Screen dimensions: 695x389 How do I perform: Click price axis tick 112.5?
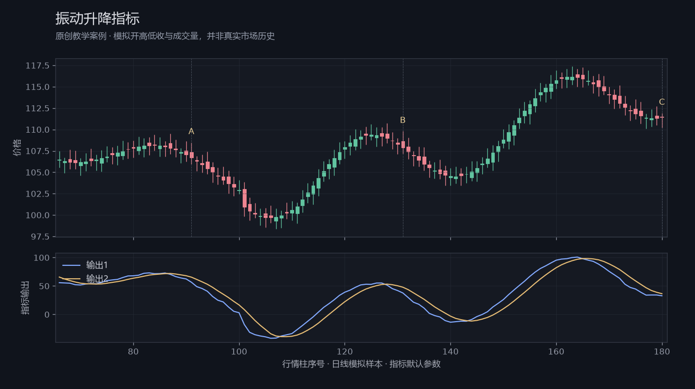coord(37,109)
